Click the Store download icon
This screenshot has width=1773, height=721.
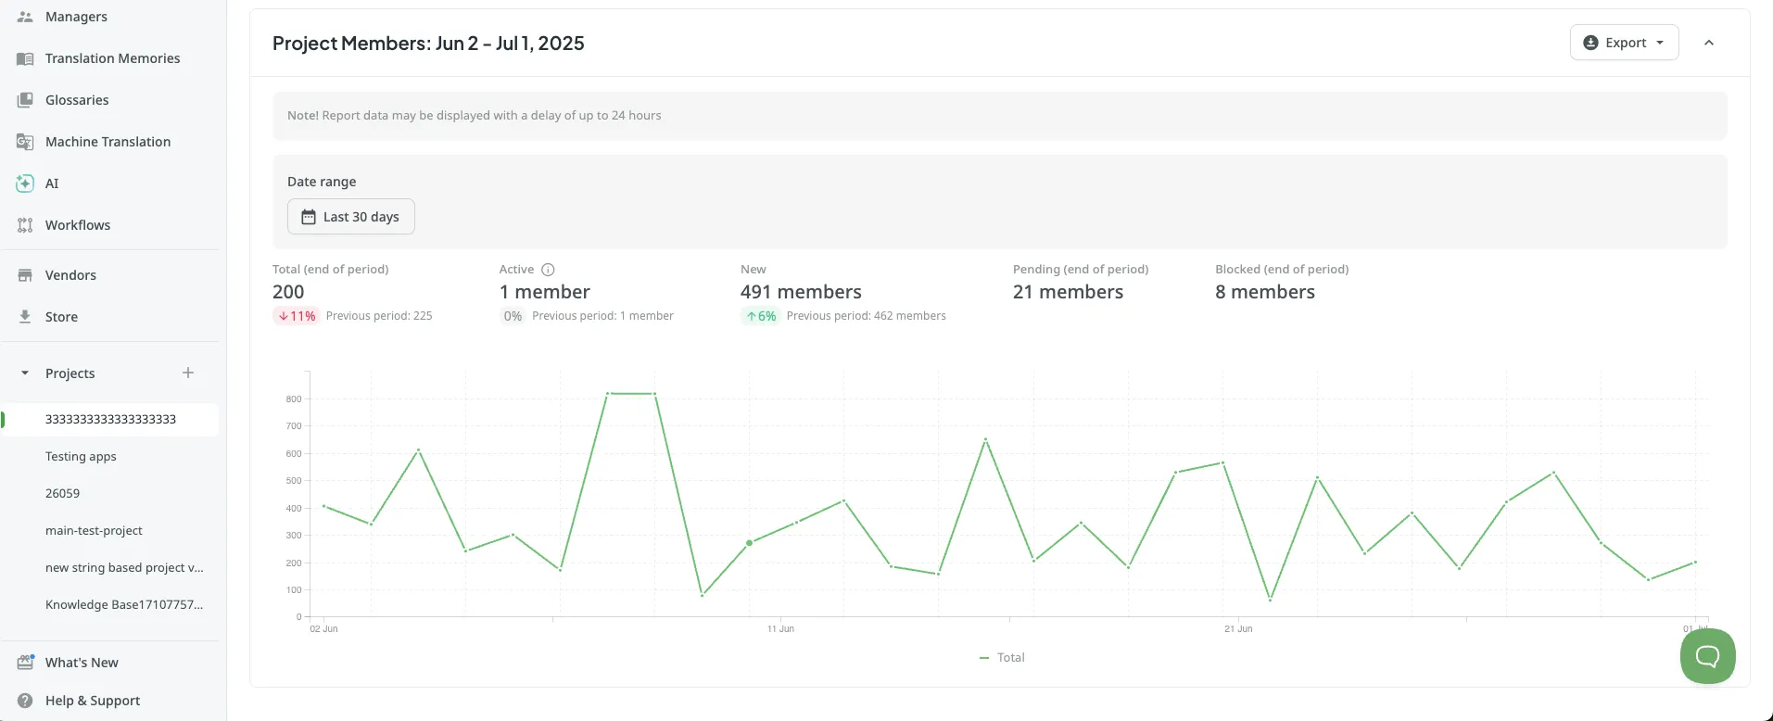(x=25, y=317)
